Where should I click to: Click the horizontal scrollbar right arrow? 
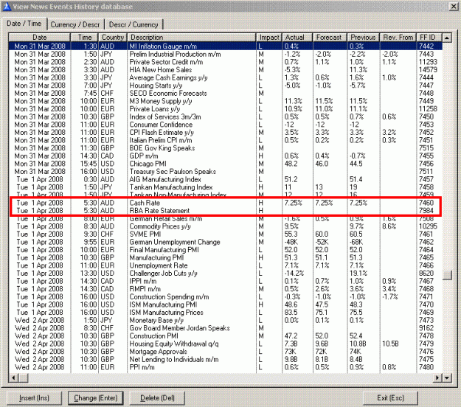(x=438, y=378)
